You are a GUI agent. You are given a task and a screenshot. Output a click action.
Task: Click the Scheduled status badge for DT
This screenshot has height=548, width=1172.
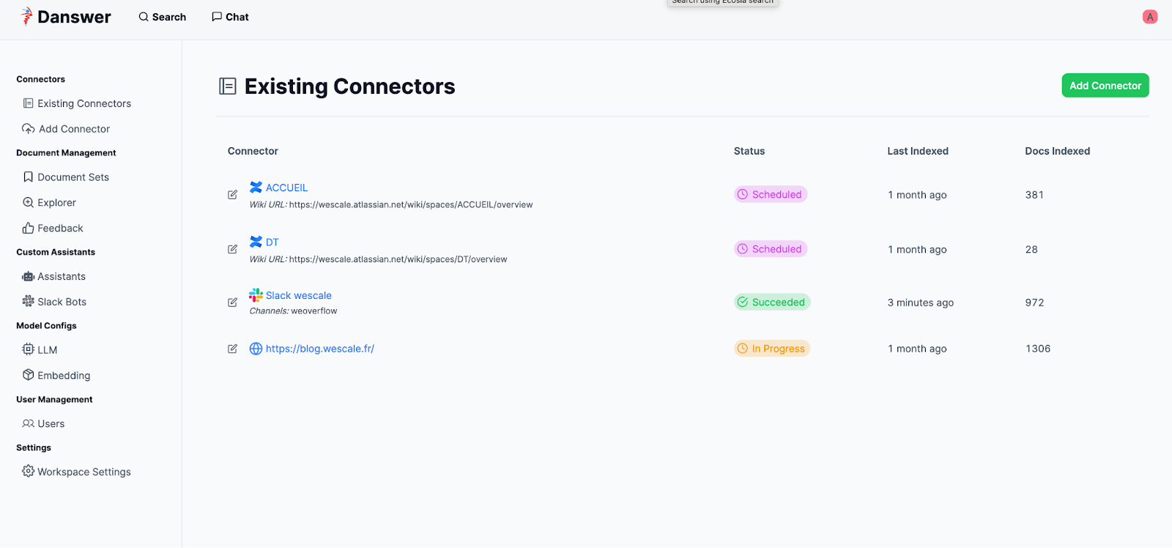click(771, 249)
